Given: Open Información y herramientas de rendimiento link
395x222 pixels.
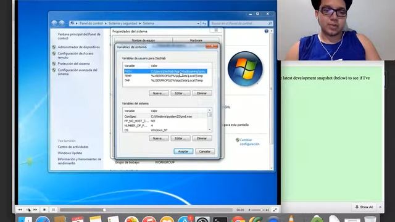Looking at the screenshot, I should pyautogui.click(x=80, y=162).
